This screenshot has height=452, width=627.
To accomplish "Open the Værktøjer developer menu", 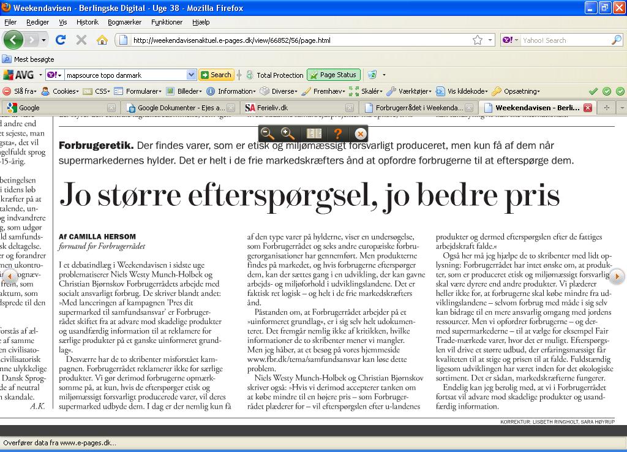I will click(x=409, y=91).
